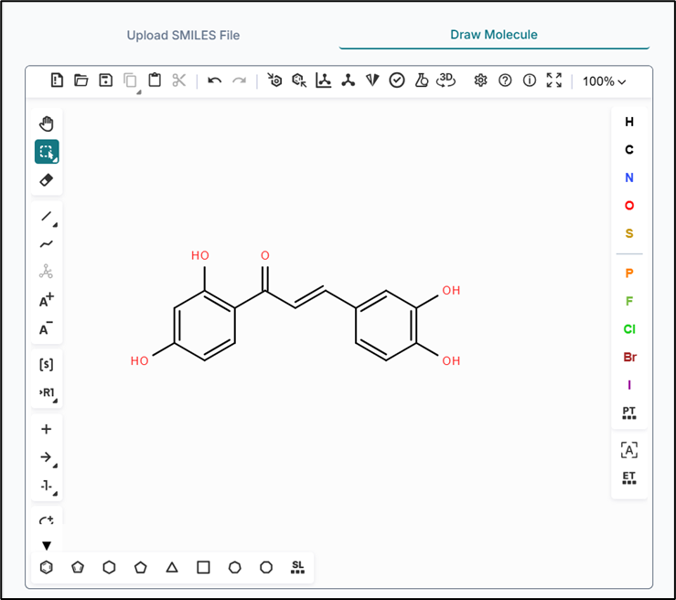
Task: Toggle the rectangle Selection tool
Action: pos(47,152)
